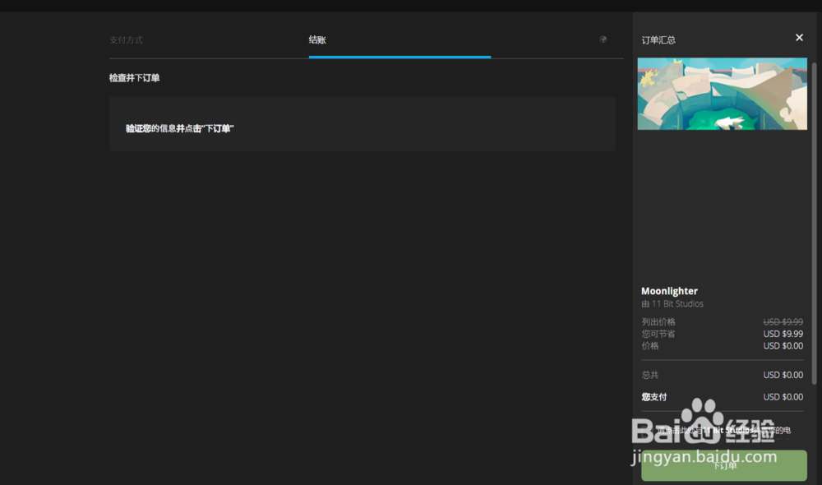822x485 pixels.
Task: Click the order summary scrollbar
Action: [x=814, y=223]
